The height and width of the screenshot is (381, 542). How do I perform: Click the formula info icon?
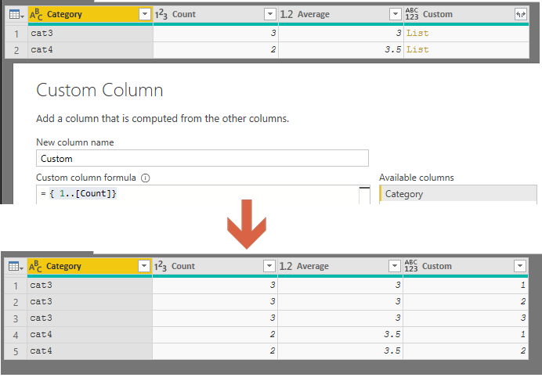[146, 178]
